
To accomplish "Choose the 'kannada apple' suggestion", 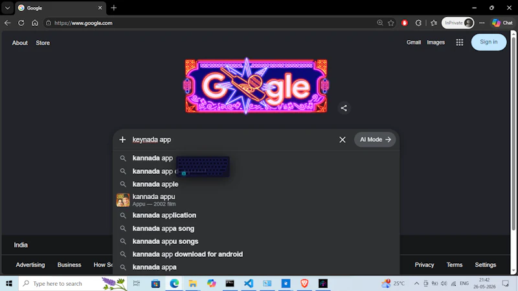I will [x=256, y=184].
